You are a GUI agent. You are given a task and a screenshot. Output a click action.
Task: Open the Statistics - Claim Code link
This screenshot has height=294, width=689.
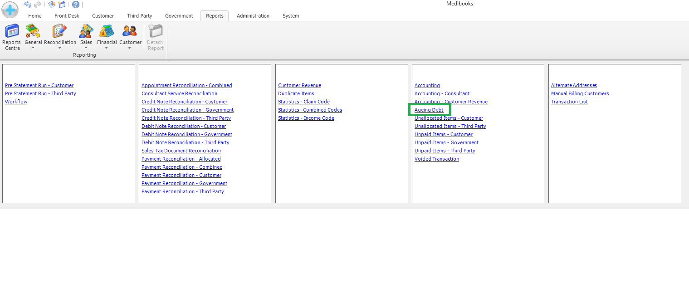(303, 102)
